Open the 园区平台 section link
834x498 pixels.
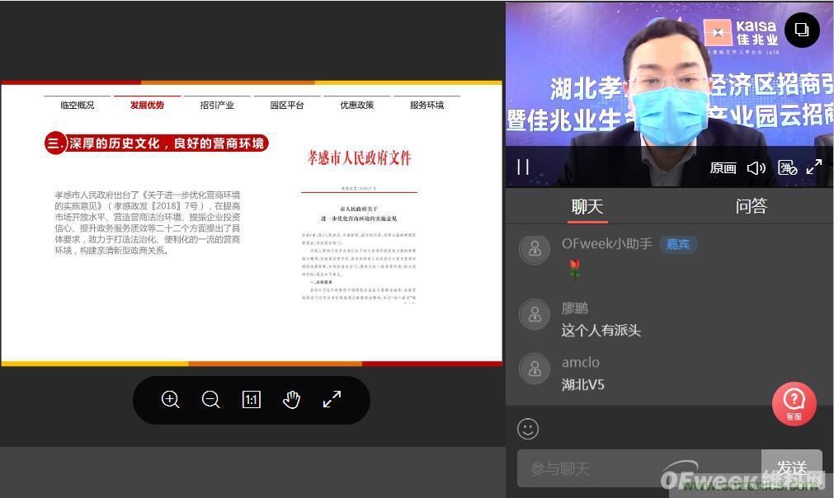[285, 105]
